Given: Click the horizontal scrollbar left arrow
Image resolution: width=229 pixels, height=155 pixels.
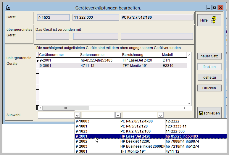Looking at the screenshot, I should pos(41,108).
